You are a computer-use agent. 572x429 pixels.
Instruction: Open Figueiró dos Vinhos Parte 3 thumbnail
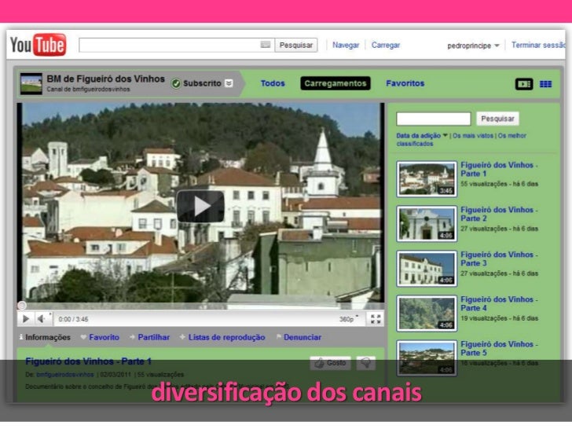[x=427, y=269]
